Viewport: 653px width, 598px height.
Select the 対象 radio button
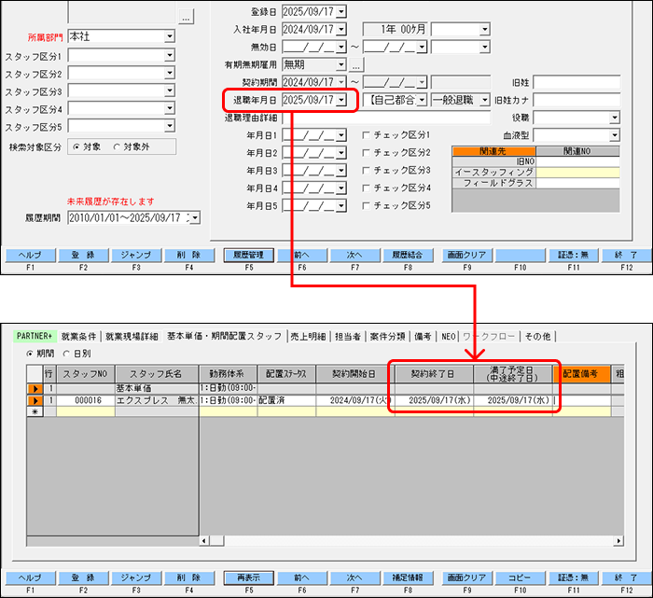[76, 147]
